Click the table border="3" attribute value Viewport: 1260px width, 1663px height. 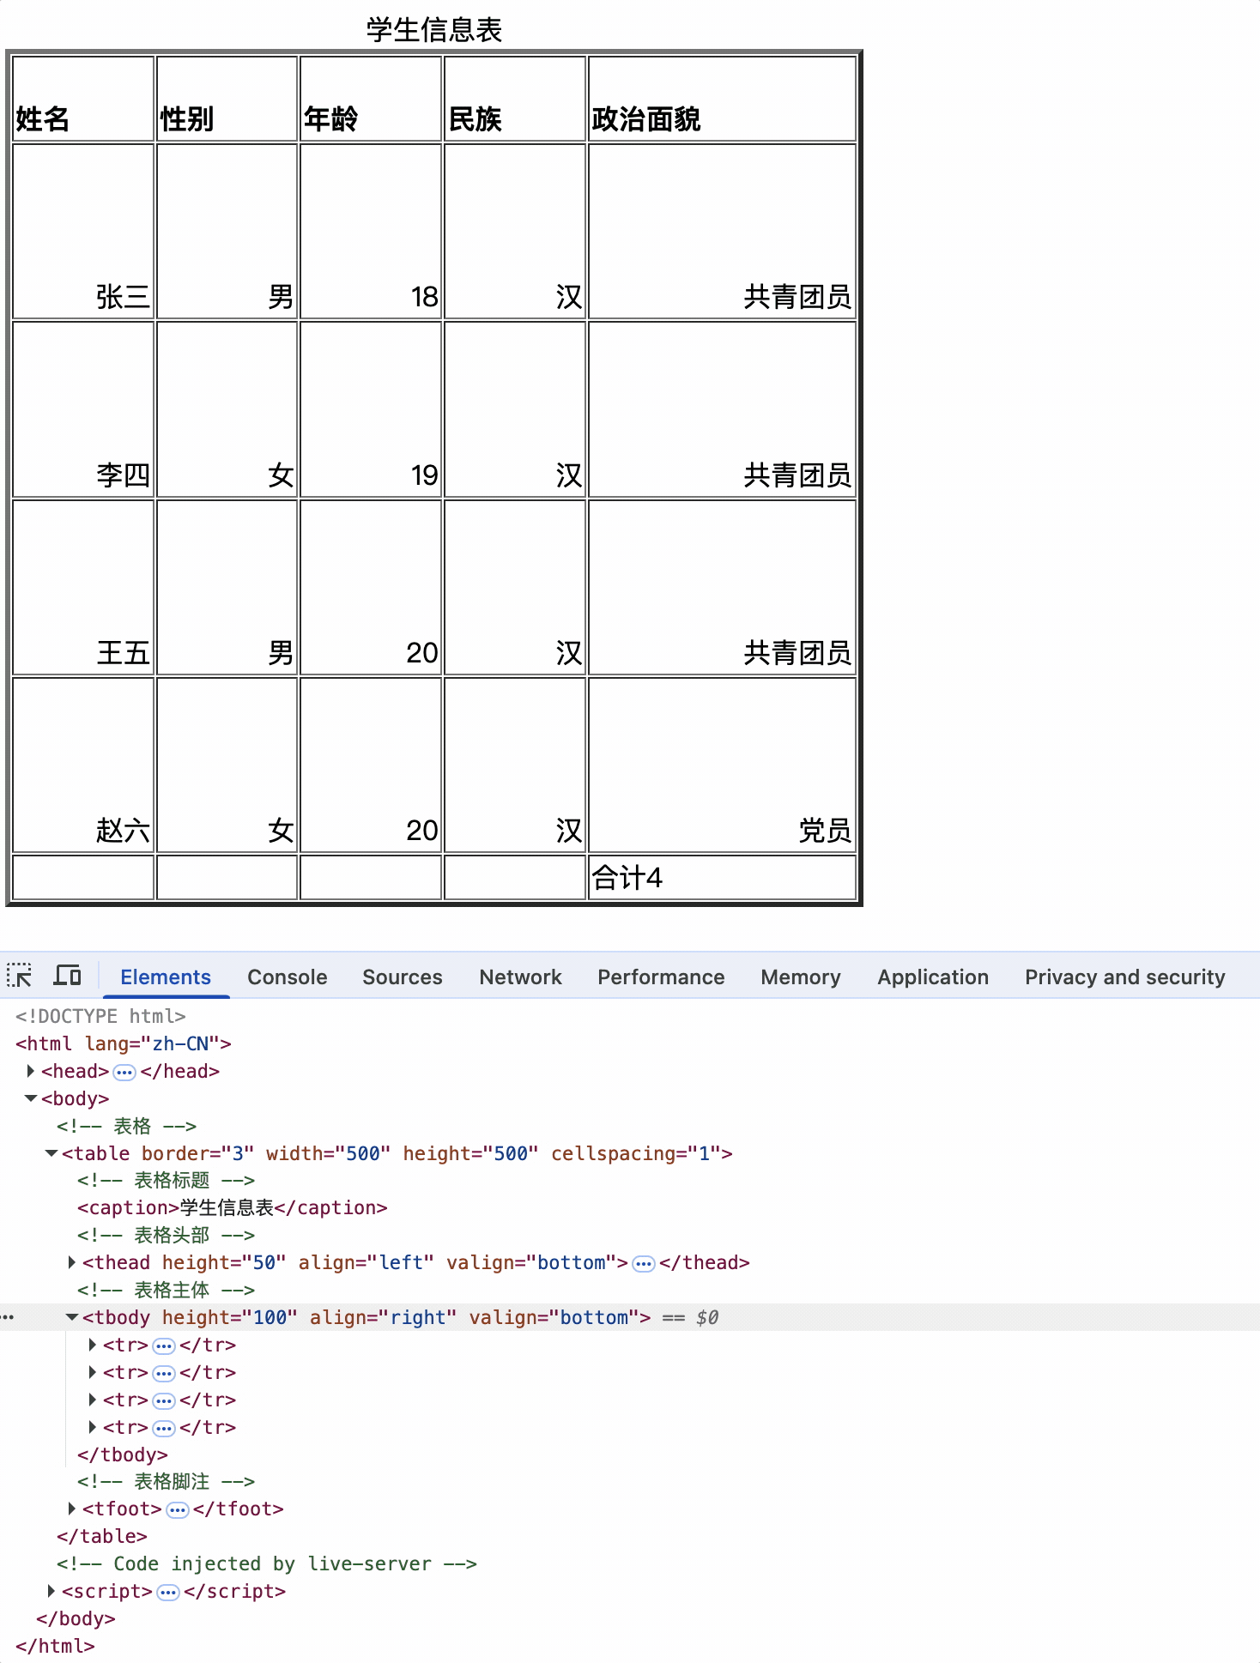pyautogui.click(x=238, y=1153)
